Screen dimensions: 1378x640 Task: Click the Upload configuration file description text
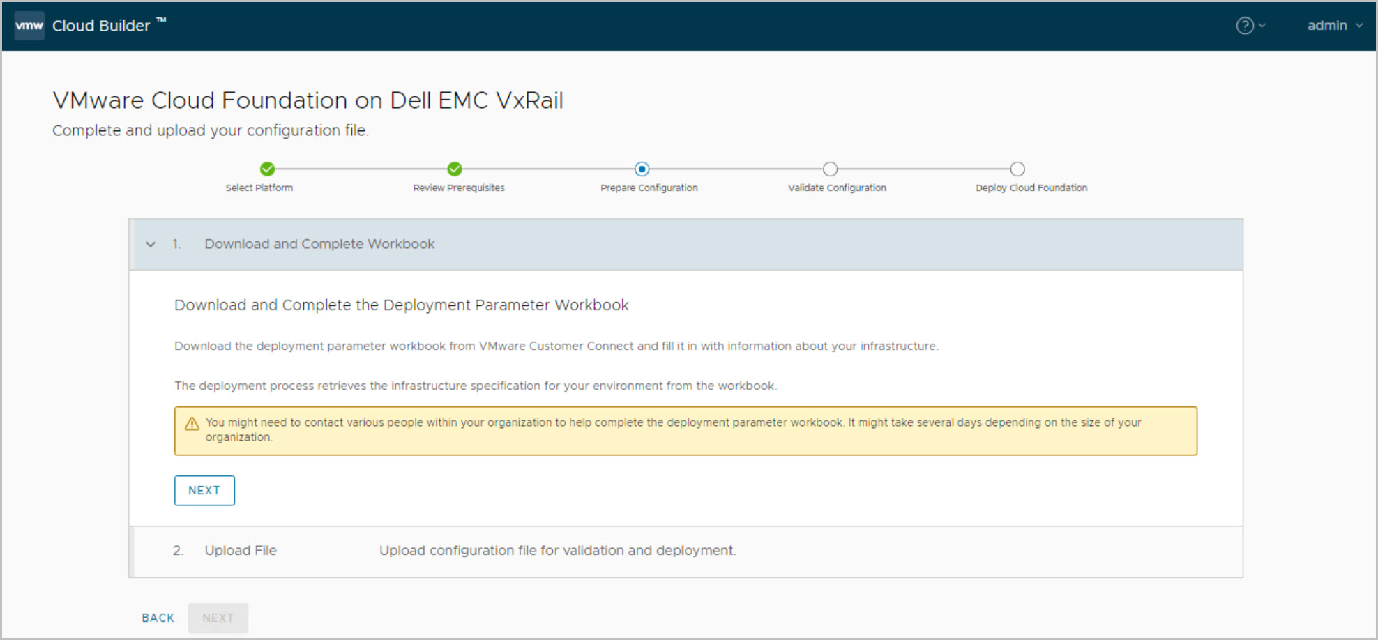(557, 550)
